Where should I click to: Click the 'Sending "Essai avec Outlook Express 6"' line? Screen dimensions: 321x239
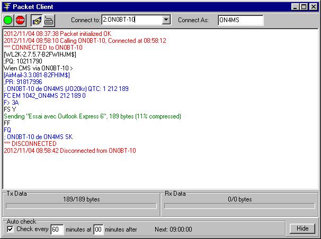click(x=92, y=116)
